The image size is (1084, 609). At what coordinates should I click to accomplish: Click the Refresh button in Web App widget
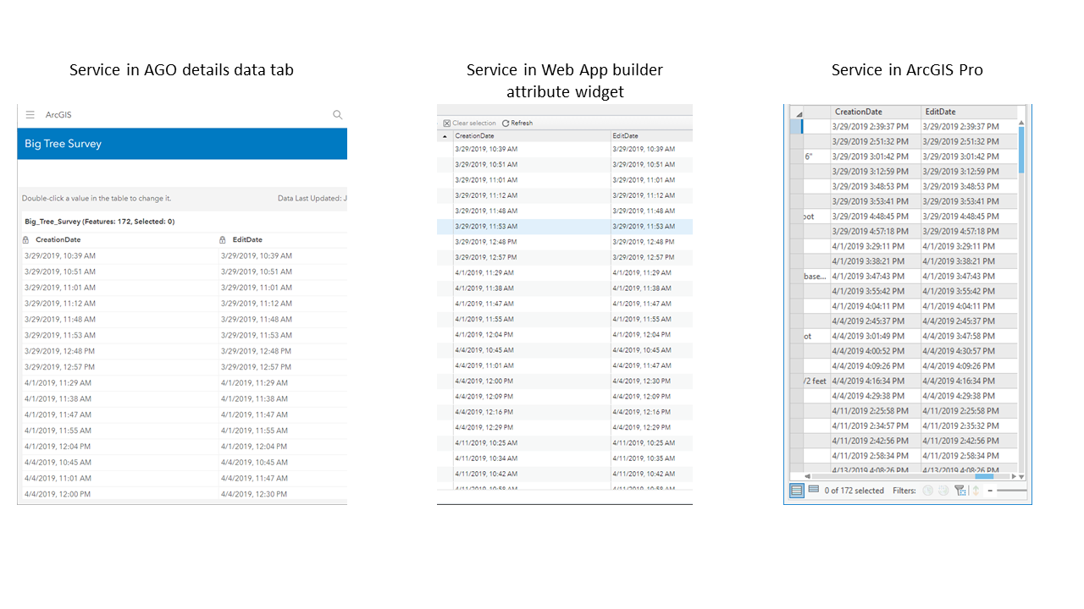(517, 123)
